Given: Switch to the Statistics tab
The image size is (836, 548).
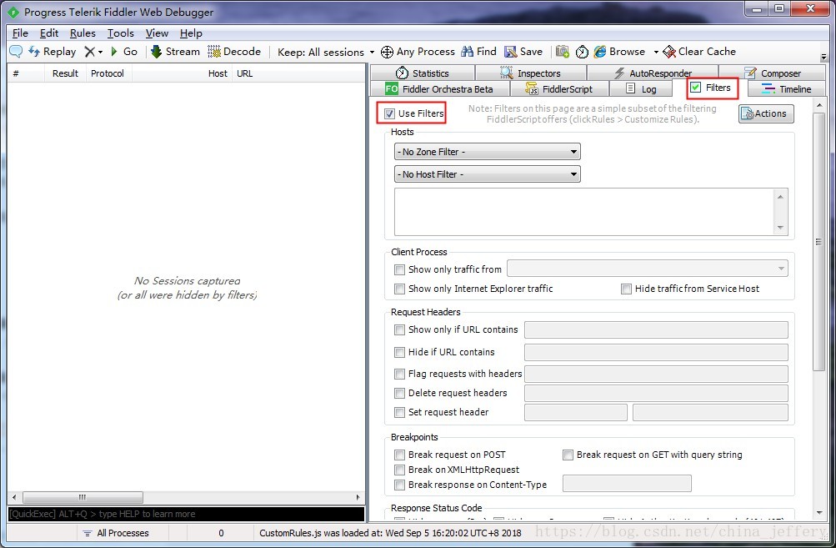Looking at the screenshot, I should (423, 73).
